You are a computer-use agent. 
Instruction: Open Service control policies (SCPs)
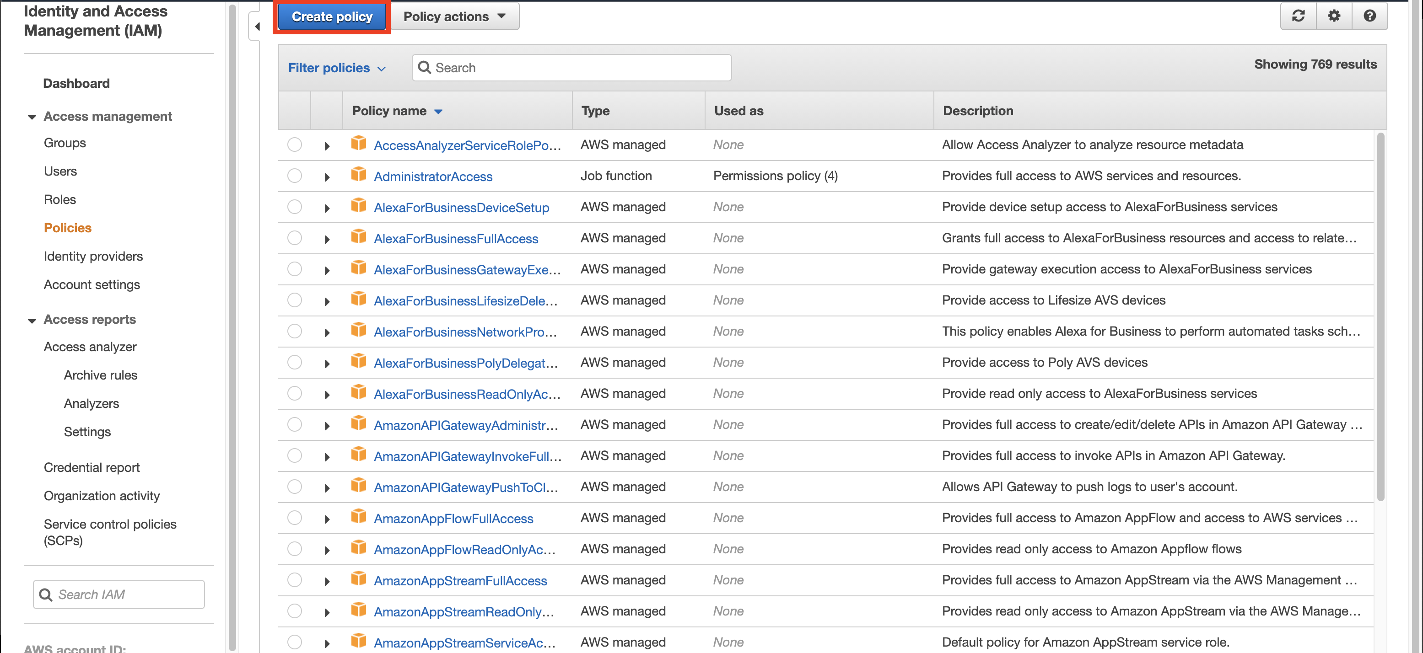pos(110,532)
